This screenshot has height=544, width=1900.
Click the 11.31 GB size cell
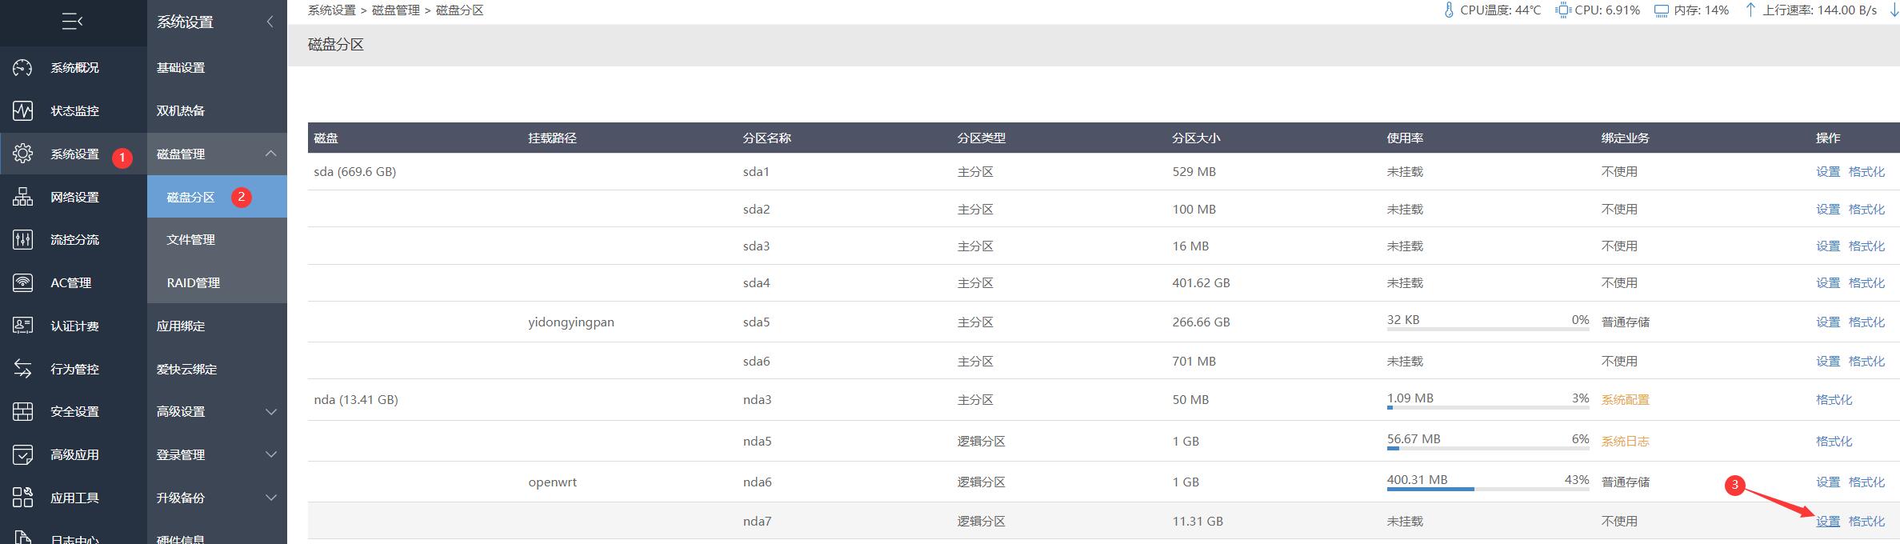coord(1198,522)
